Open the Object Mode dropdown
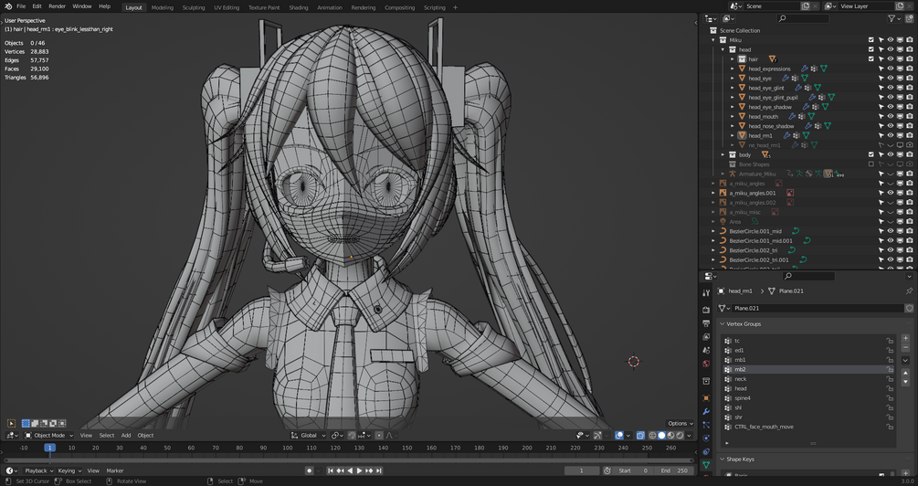The width and height of the screenshot is (918, 486). click(x=50, y=435)
